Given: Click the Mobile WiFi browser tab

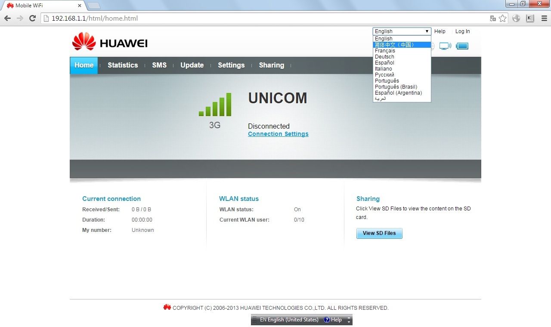Looking at the screenshot, I should 43,6.
